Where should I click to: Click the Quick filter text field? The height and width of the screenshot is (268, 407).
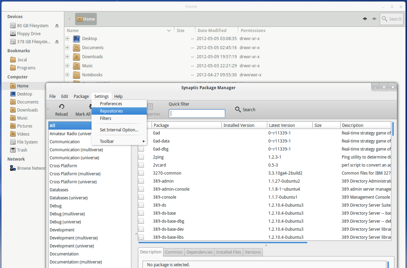(197, 113)
